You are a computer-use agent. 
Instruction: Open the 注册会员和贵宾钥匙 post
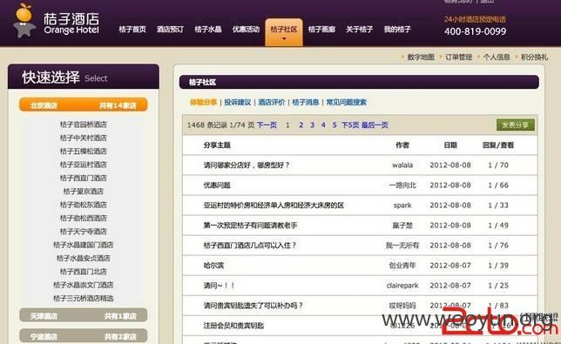coord(233,326)
